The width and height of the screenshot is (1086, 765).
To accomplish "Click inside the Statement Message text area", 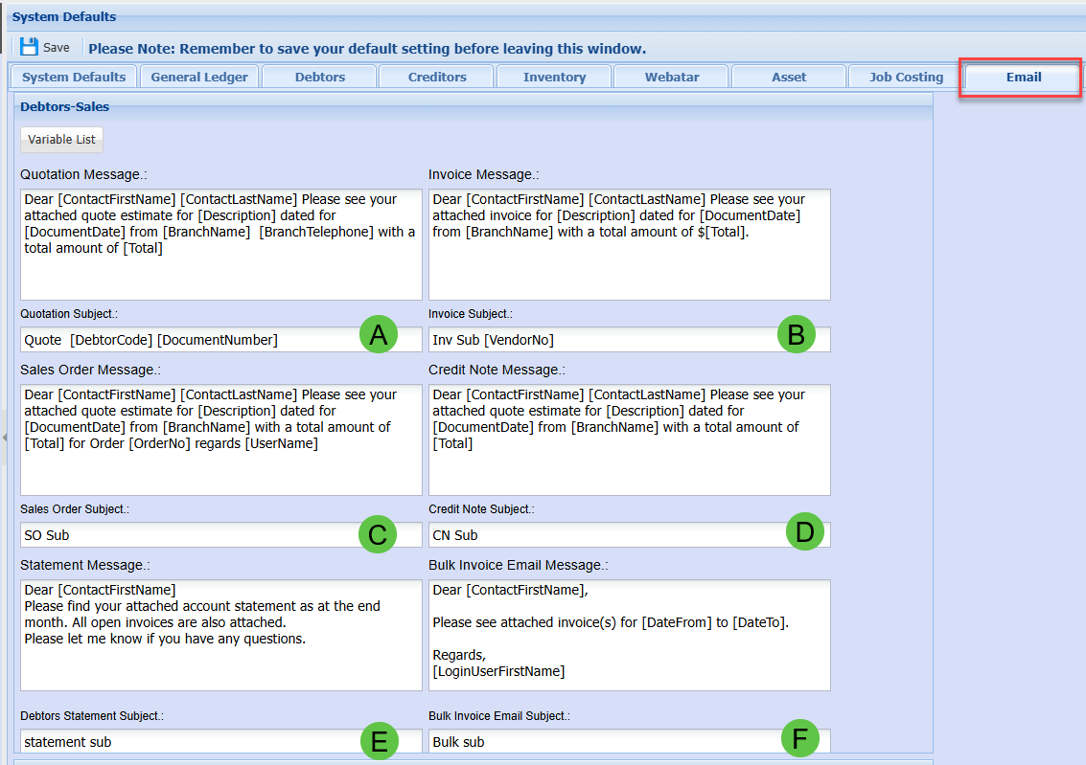I will tap(221, 635).
